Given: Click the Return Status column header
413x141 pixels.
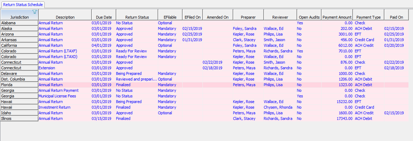Looking at the screenshot, I should pos(137,15).
